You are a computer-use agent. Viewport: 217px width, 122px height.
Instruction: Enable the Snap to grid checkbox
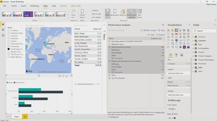click(90, 14)
